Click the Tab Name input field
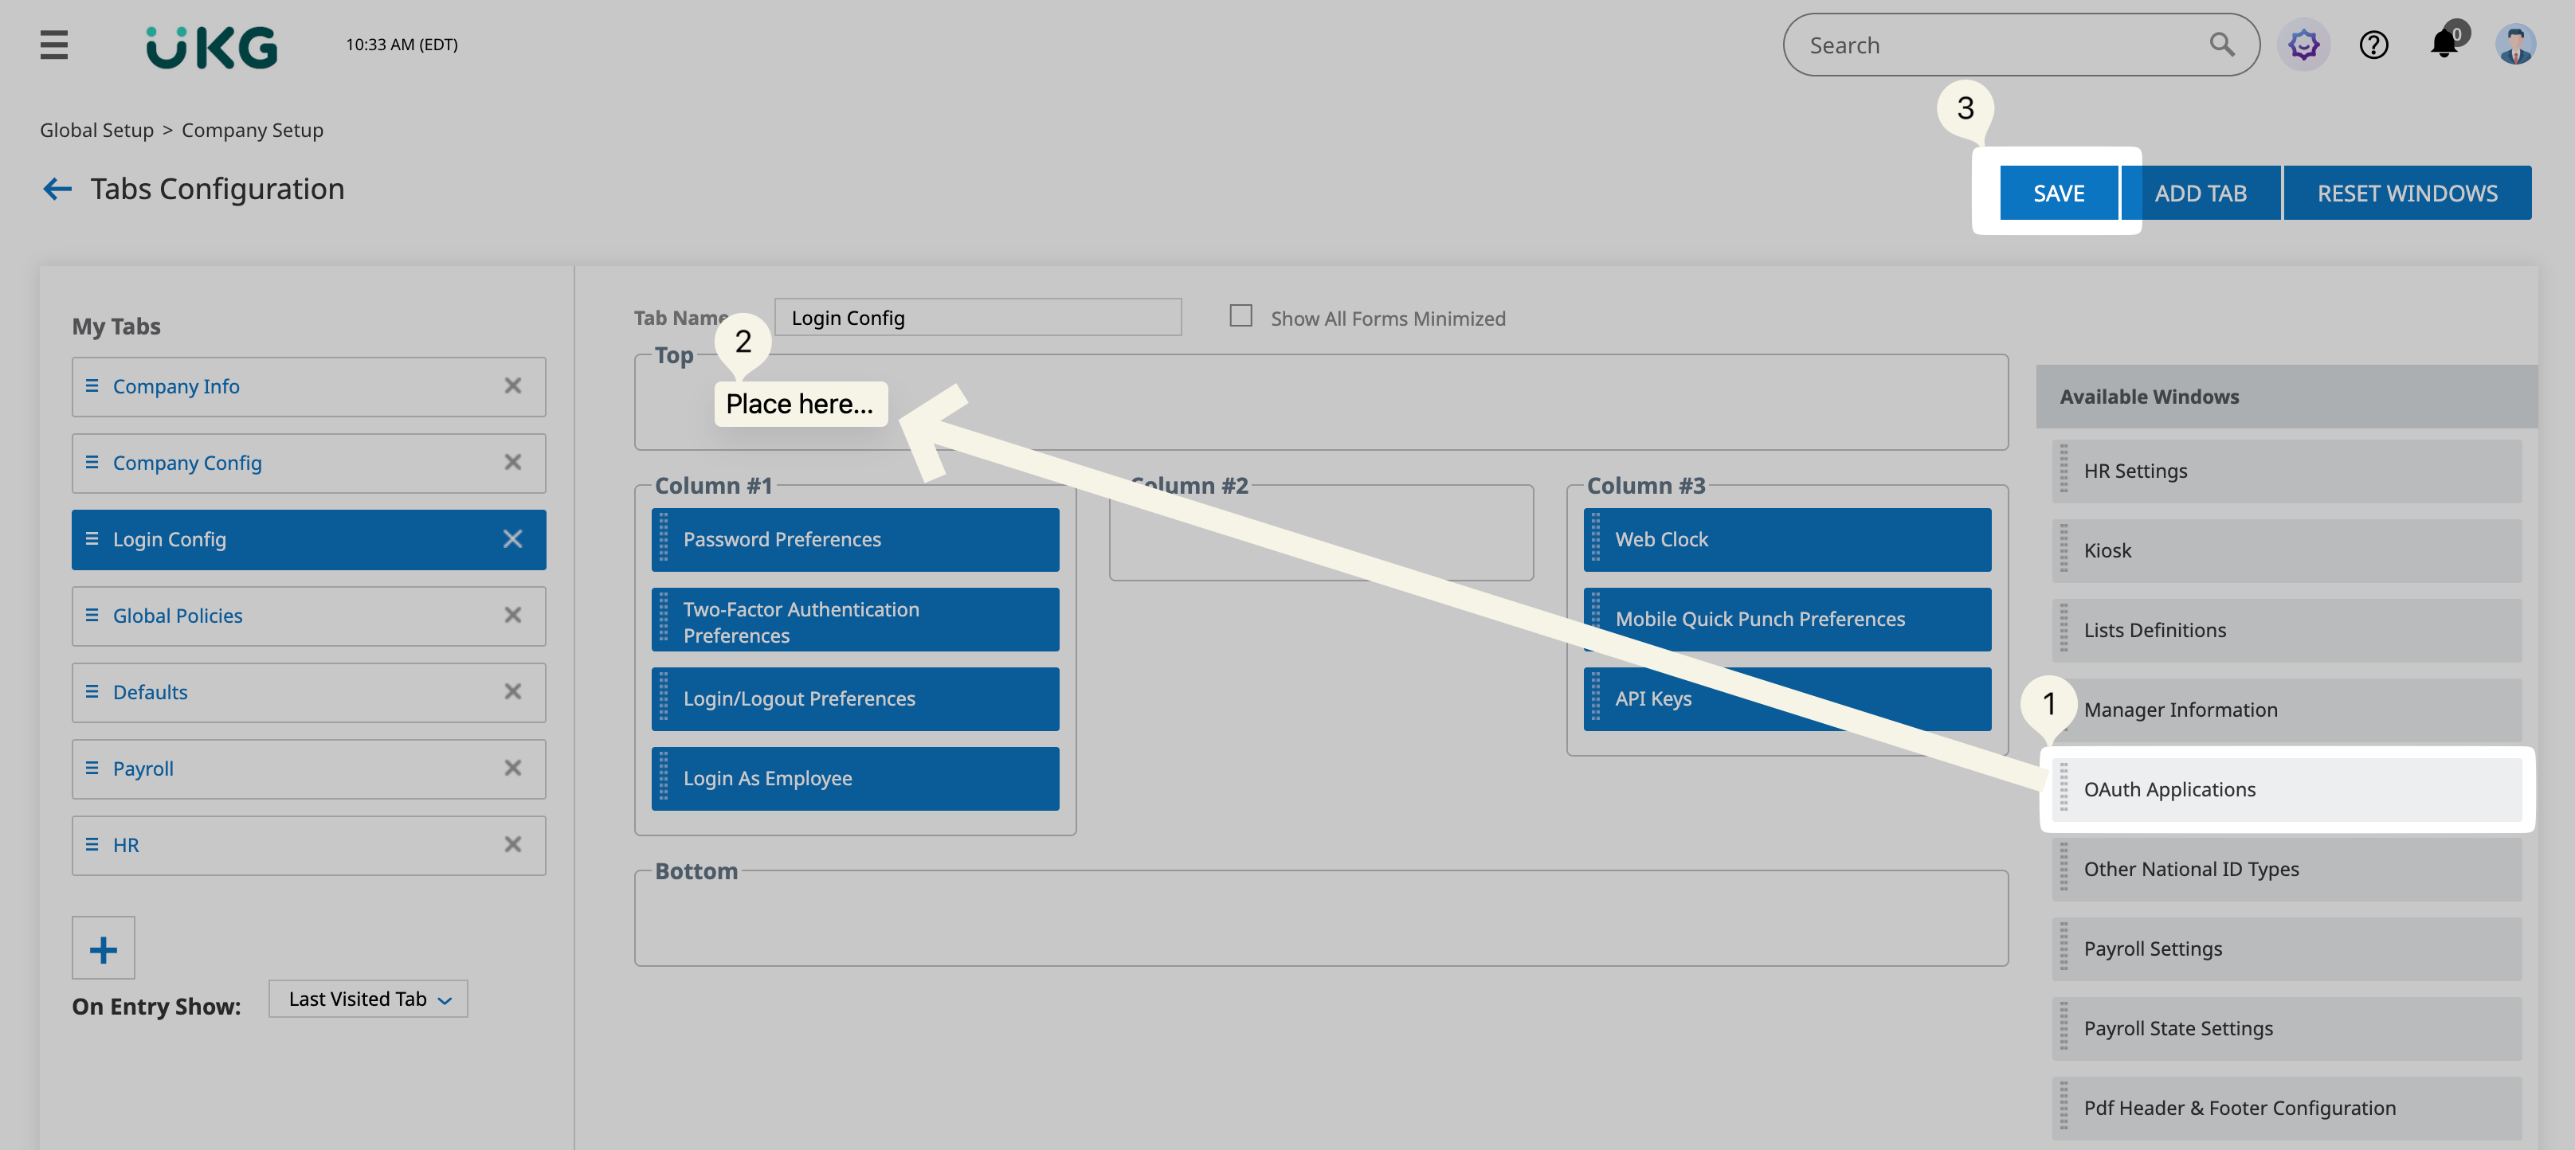The image size is (2575, 1150). tap(977, 318)
